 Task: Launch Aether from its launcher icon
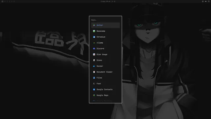tap(94, 25)
